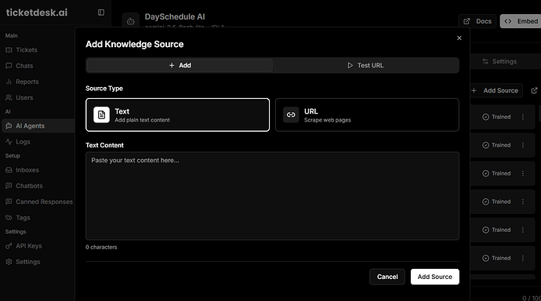
Task: Switch to the Test URL tab
Action: (365, 65)
